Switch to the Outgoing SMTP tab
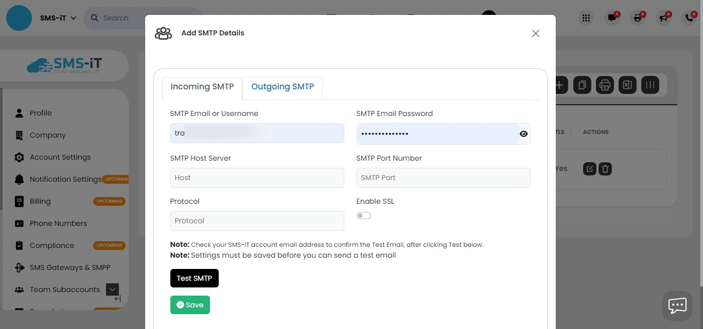The width and height of the screenshot is (703, 329). (283, 87)
